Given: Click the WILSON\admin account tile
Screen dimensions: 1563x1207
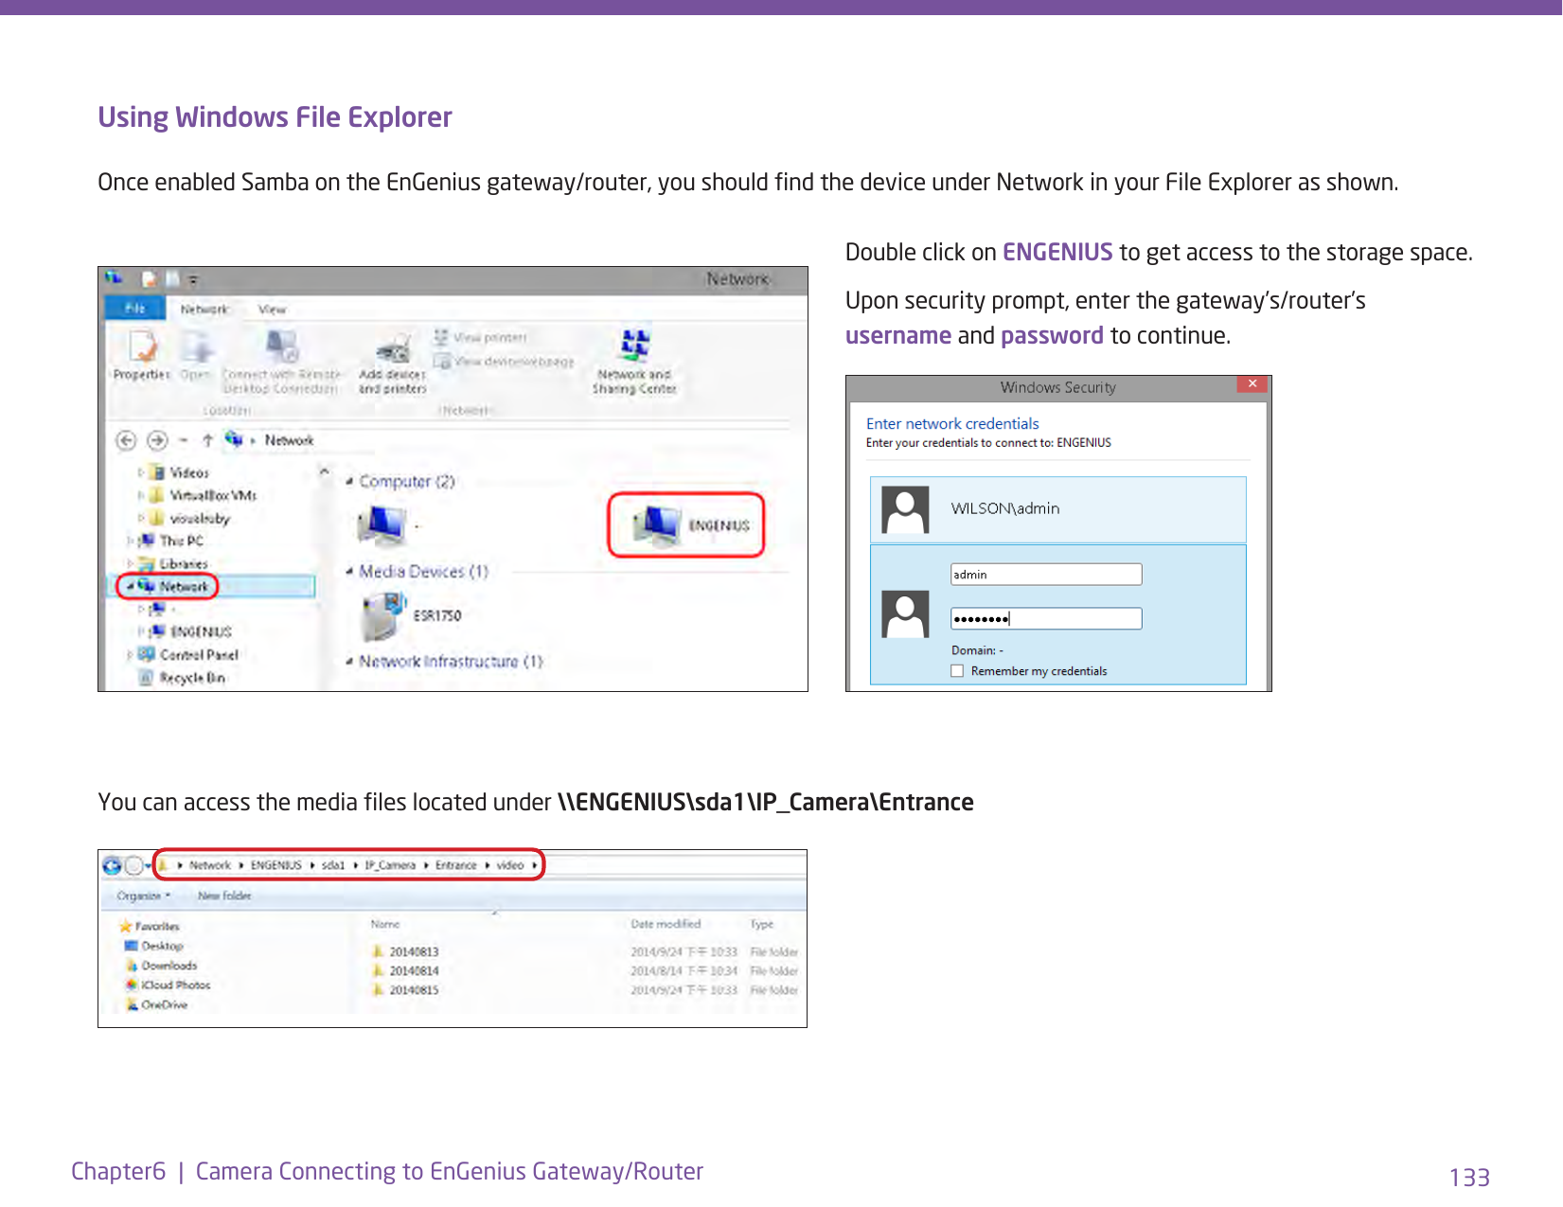Looking at the screenshot, I should click(1057, 509).
